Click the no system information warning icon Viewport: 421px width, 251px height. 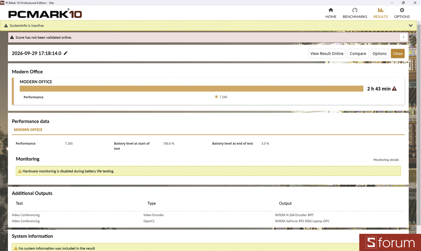pyautogui.click(x=16, y=248)
